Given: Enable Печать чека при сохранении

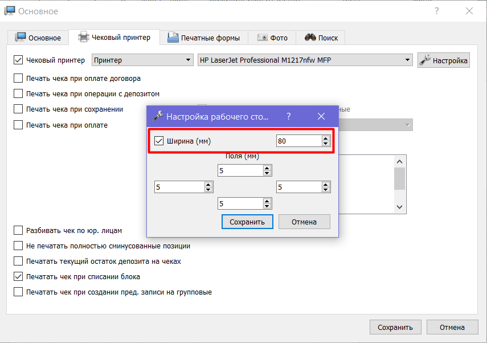Looking at the screenshot, I should [18, 109].
